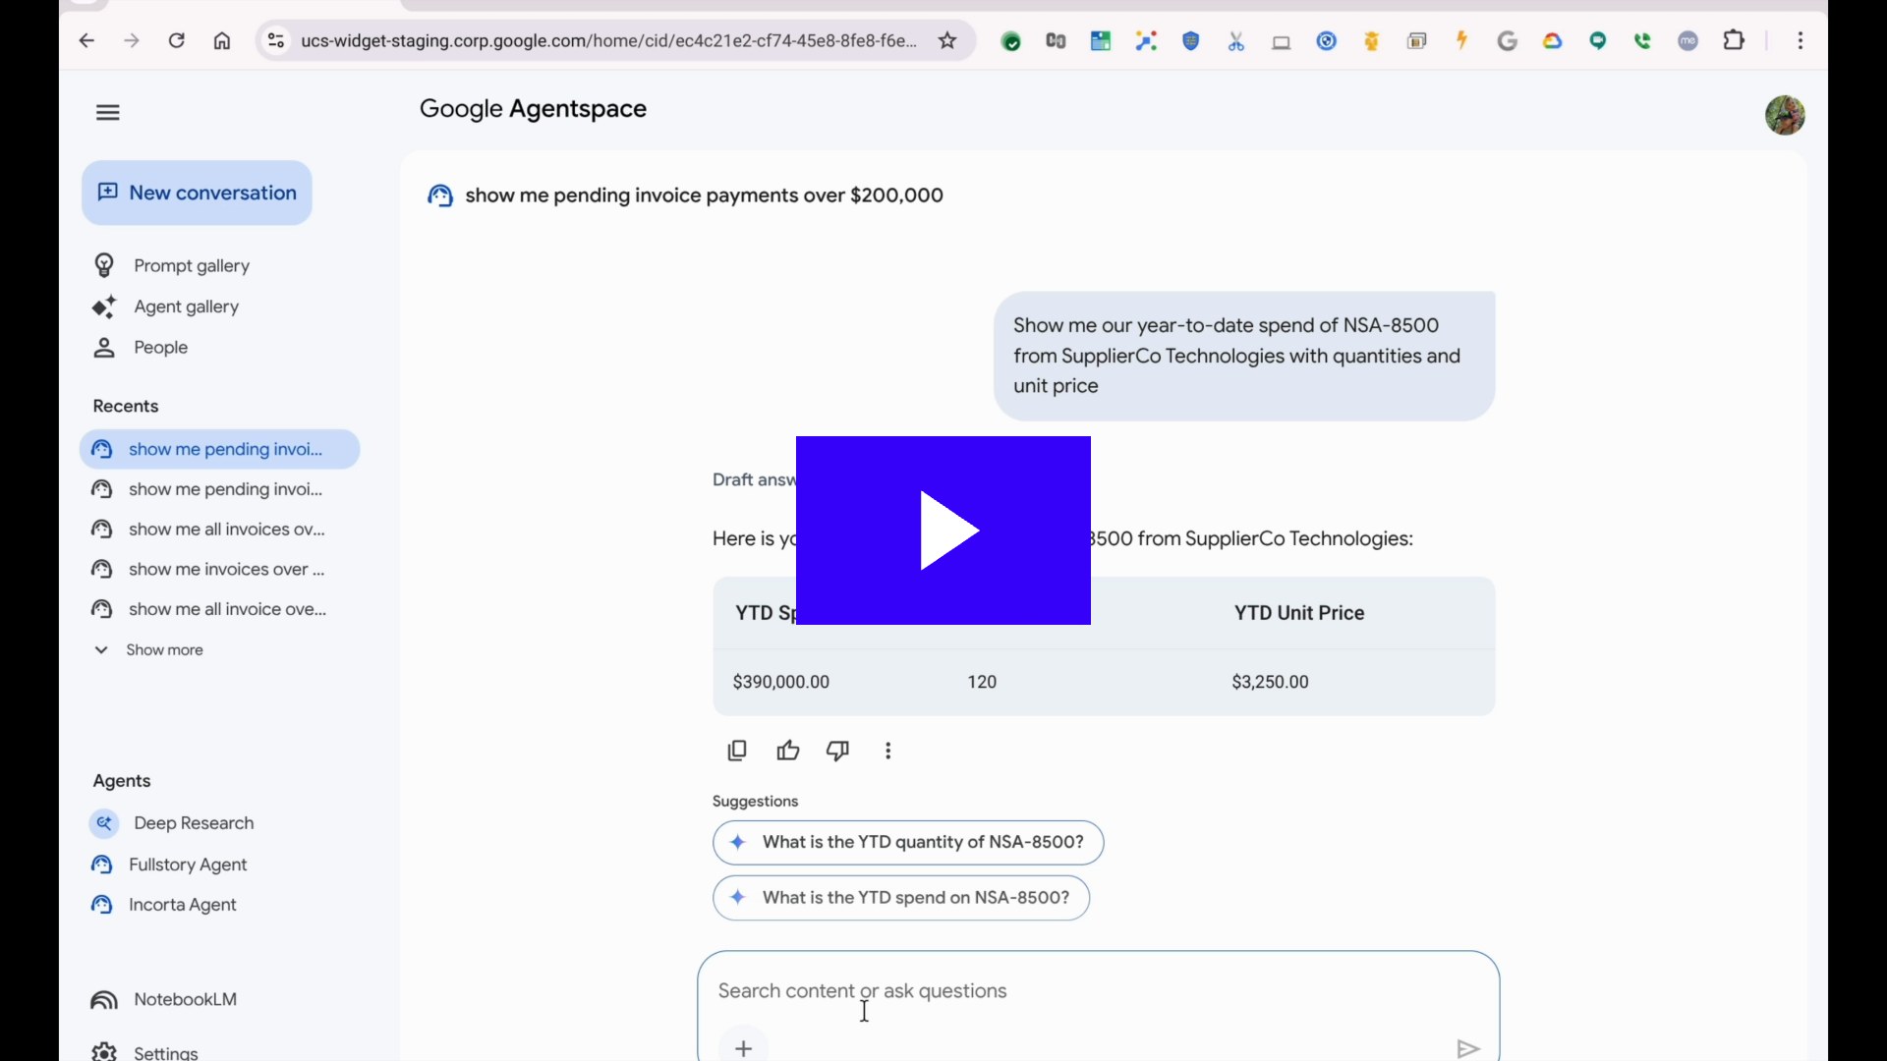Open NotebookLM
1887x1061 pixels.
[164, 1000]
